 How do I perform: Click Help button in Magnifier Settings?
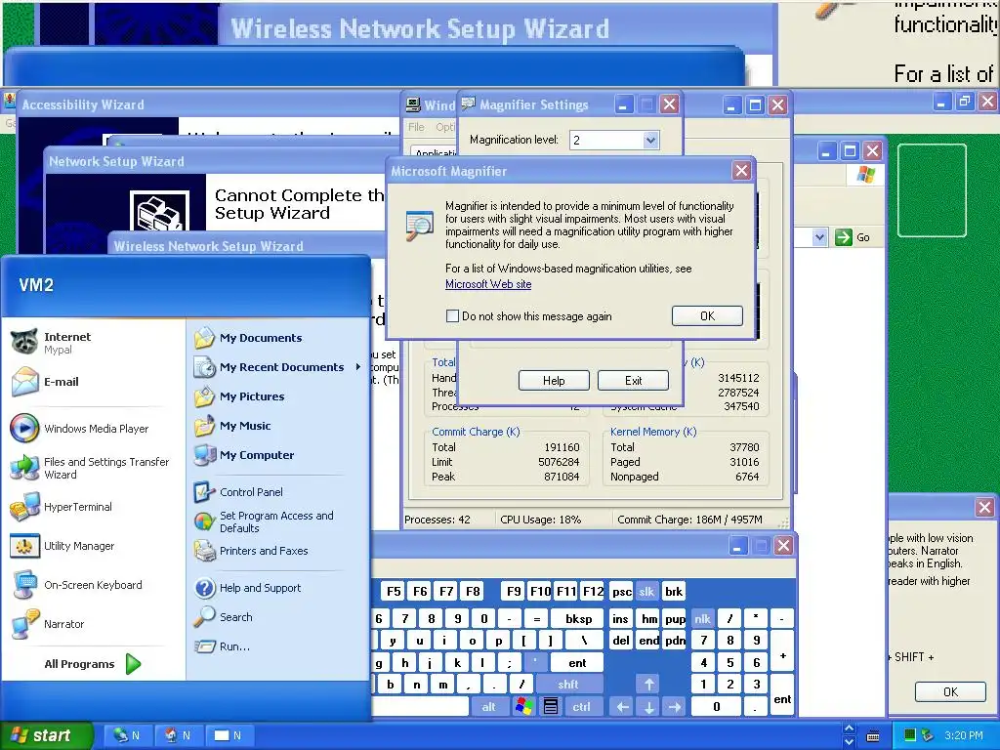click(554, 381)
